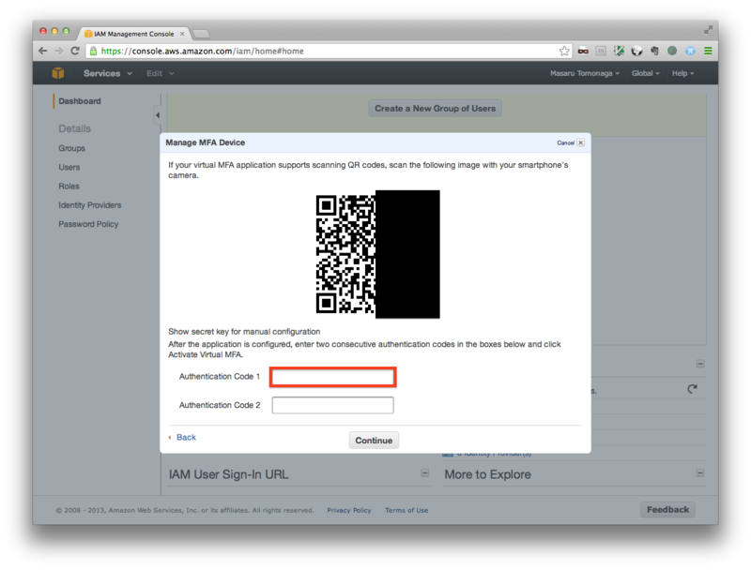This screenshot has height=570, width=751.
Task: Open the Edit dropdown menu
Action: point(160,73)
